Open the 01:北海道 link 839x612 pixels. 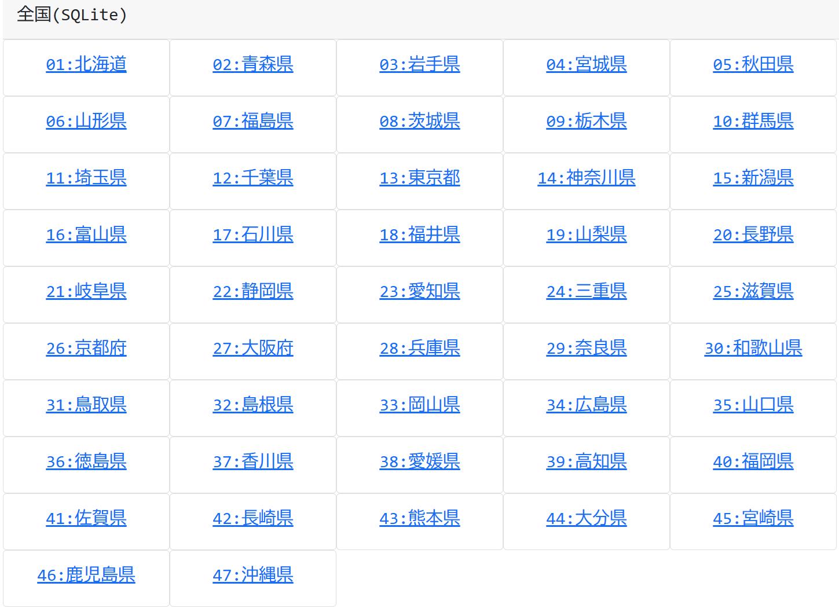click(x=86, y=64)
